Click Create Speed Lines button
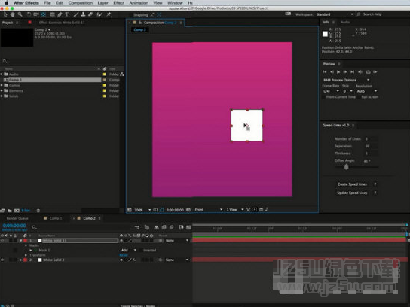 coord(352,184)
